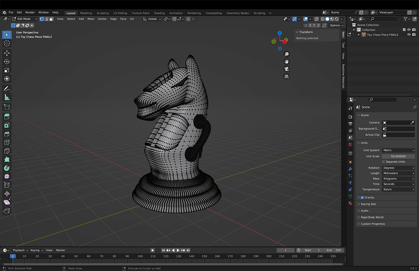Hide Toy Chess Piece FINAL2 in viewport
Image resolution: width=419 pixels, height=271 pixels.
[x=409, y=35]
